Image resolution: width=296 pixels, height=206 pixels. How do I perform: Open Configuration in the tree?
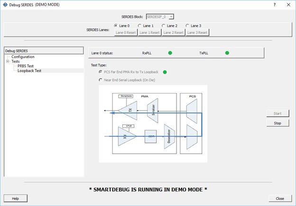click(23, 56)
